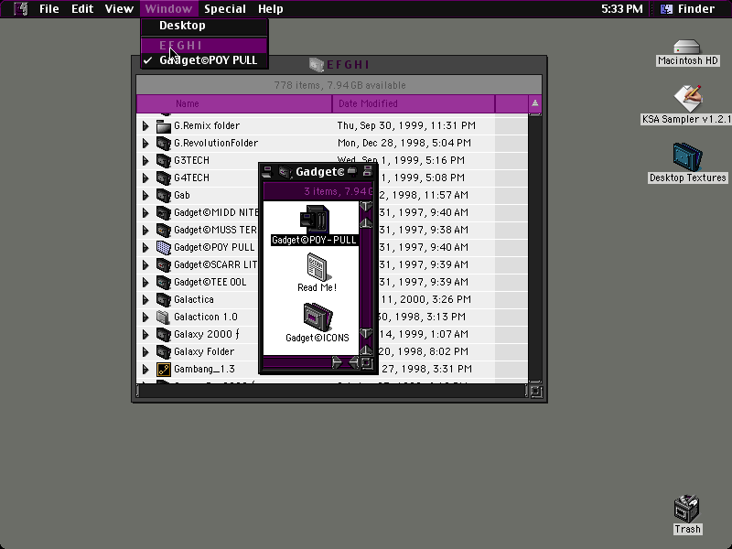Select the row named Galacticon 1.0

coord(332,317)
